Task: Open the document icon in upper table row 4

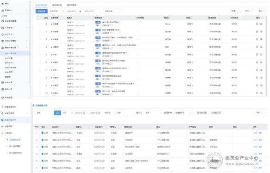Action: 257,47
